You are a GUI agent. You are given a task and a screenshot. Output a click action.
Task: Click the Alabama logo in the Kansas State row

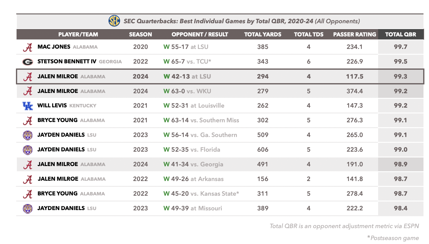tap(28, 194)
